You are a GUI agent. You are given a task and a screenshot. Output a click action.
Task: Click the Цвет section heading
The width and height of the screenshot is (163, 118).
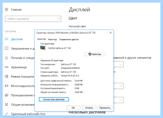(x=73, y=18)
